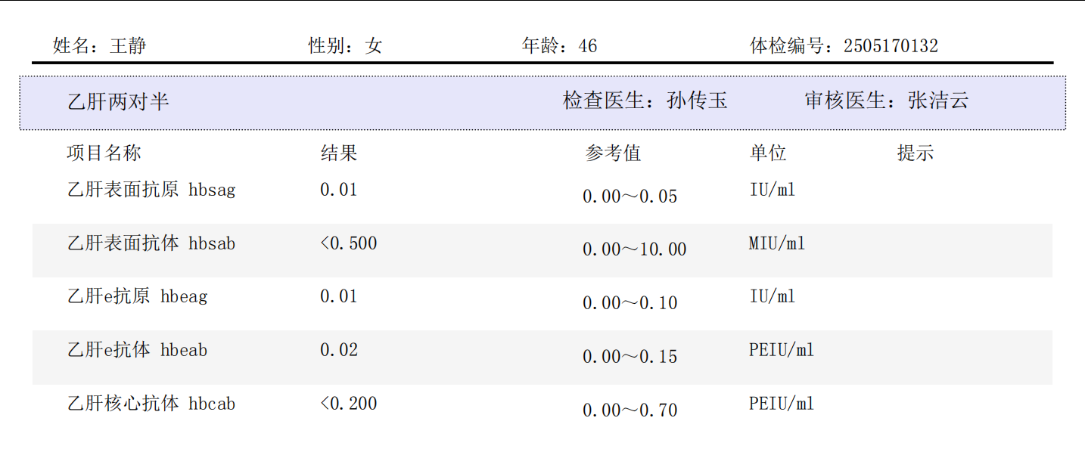
Task: Select the 乙肝两对半 section header
Action: coord(119,101)
